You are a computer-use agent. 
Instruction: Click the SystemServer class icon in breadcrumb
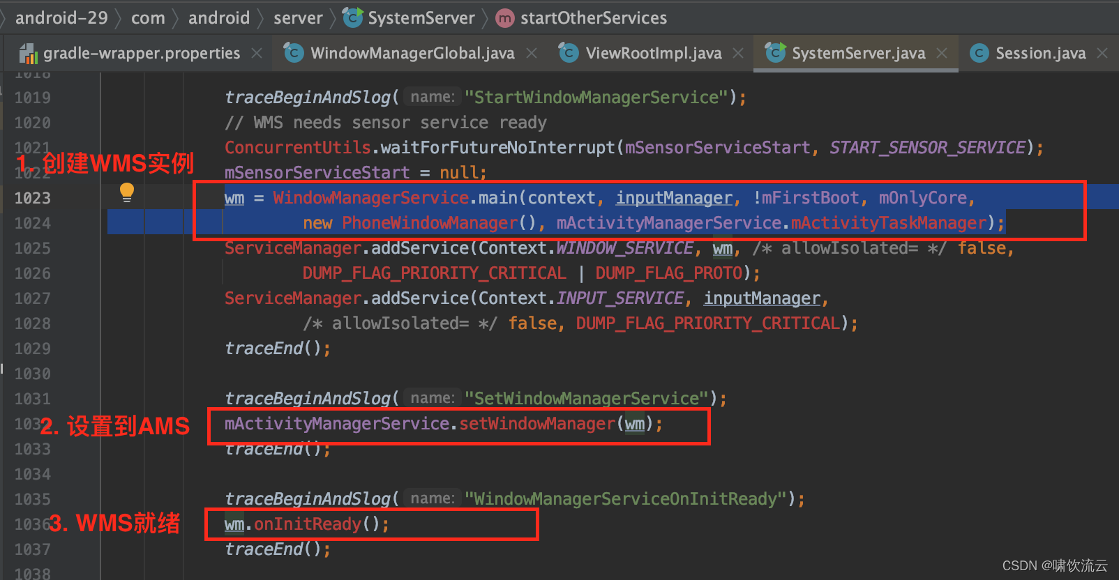(x=352, y=17)
